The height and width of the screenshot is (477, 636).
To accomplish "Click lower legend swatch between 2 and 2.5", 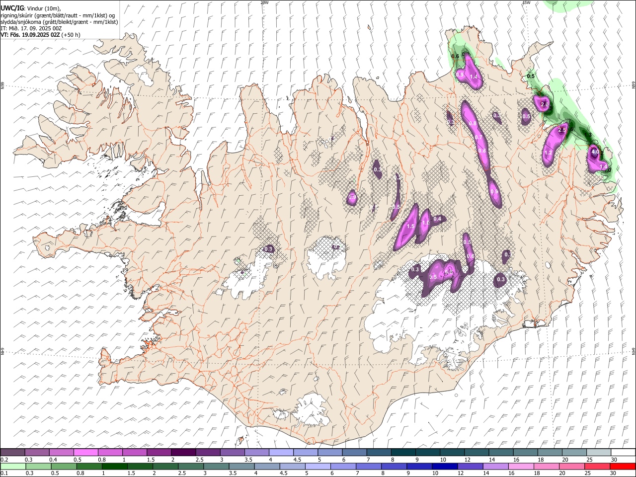I will pos(165,466).
